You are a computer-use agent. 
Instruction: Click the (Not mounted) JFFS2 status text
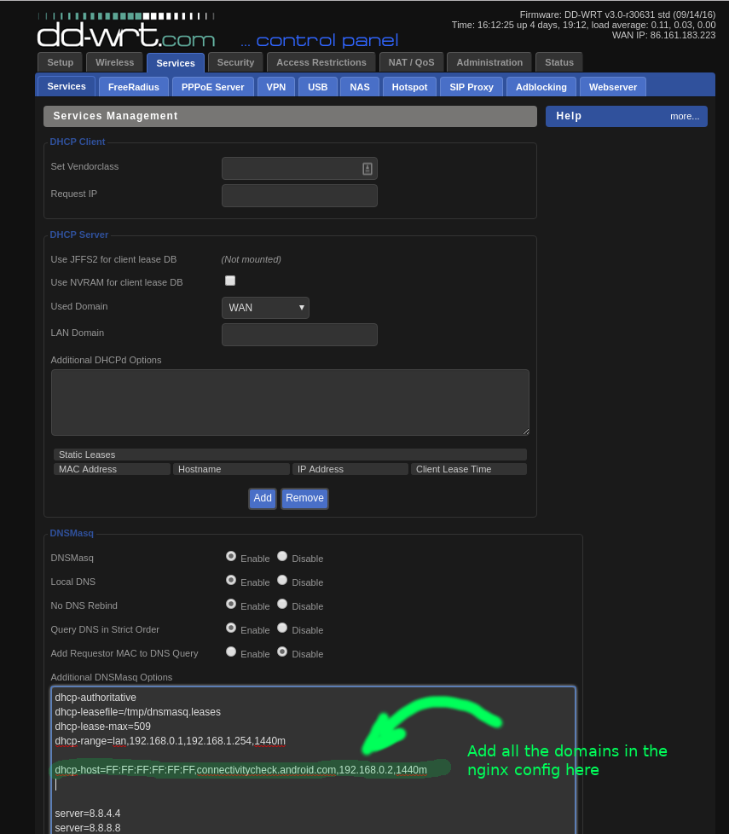click(251, 259)
